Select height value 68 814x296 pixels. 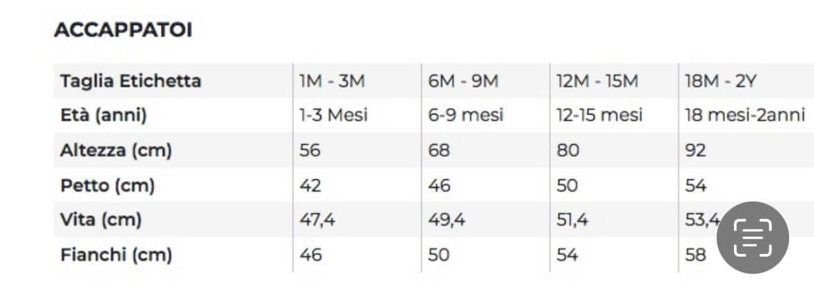pos(438,150)
